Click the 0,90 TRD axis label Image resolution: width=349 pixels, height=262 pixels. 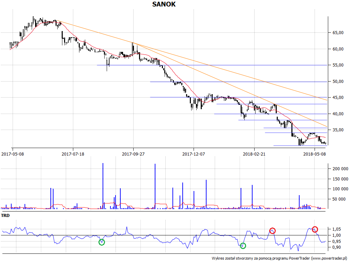coord(336,247)
